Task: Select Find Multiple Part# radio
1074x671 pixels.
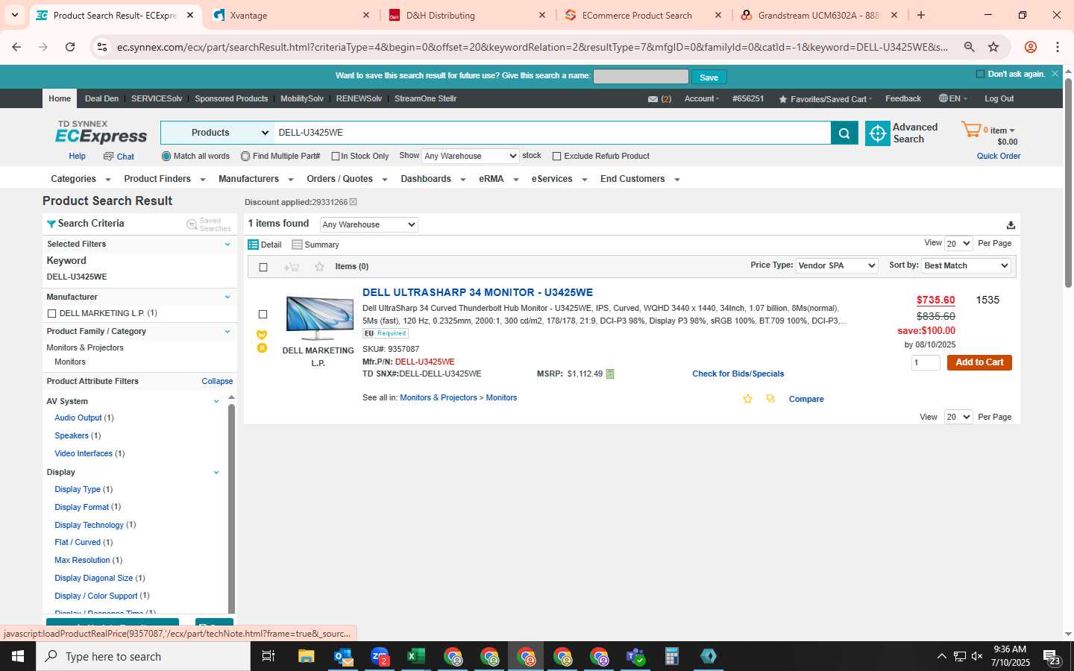Action: coord(245,157)
